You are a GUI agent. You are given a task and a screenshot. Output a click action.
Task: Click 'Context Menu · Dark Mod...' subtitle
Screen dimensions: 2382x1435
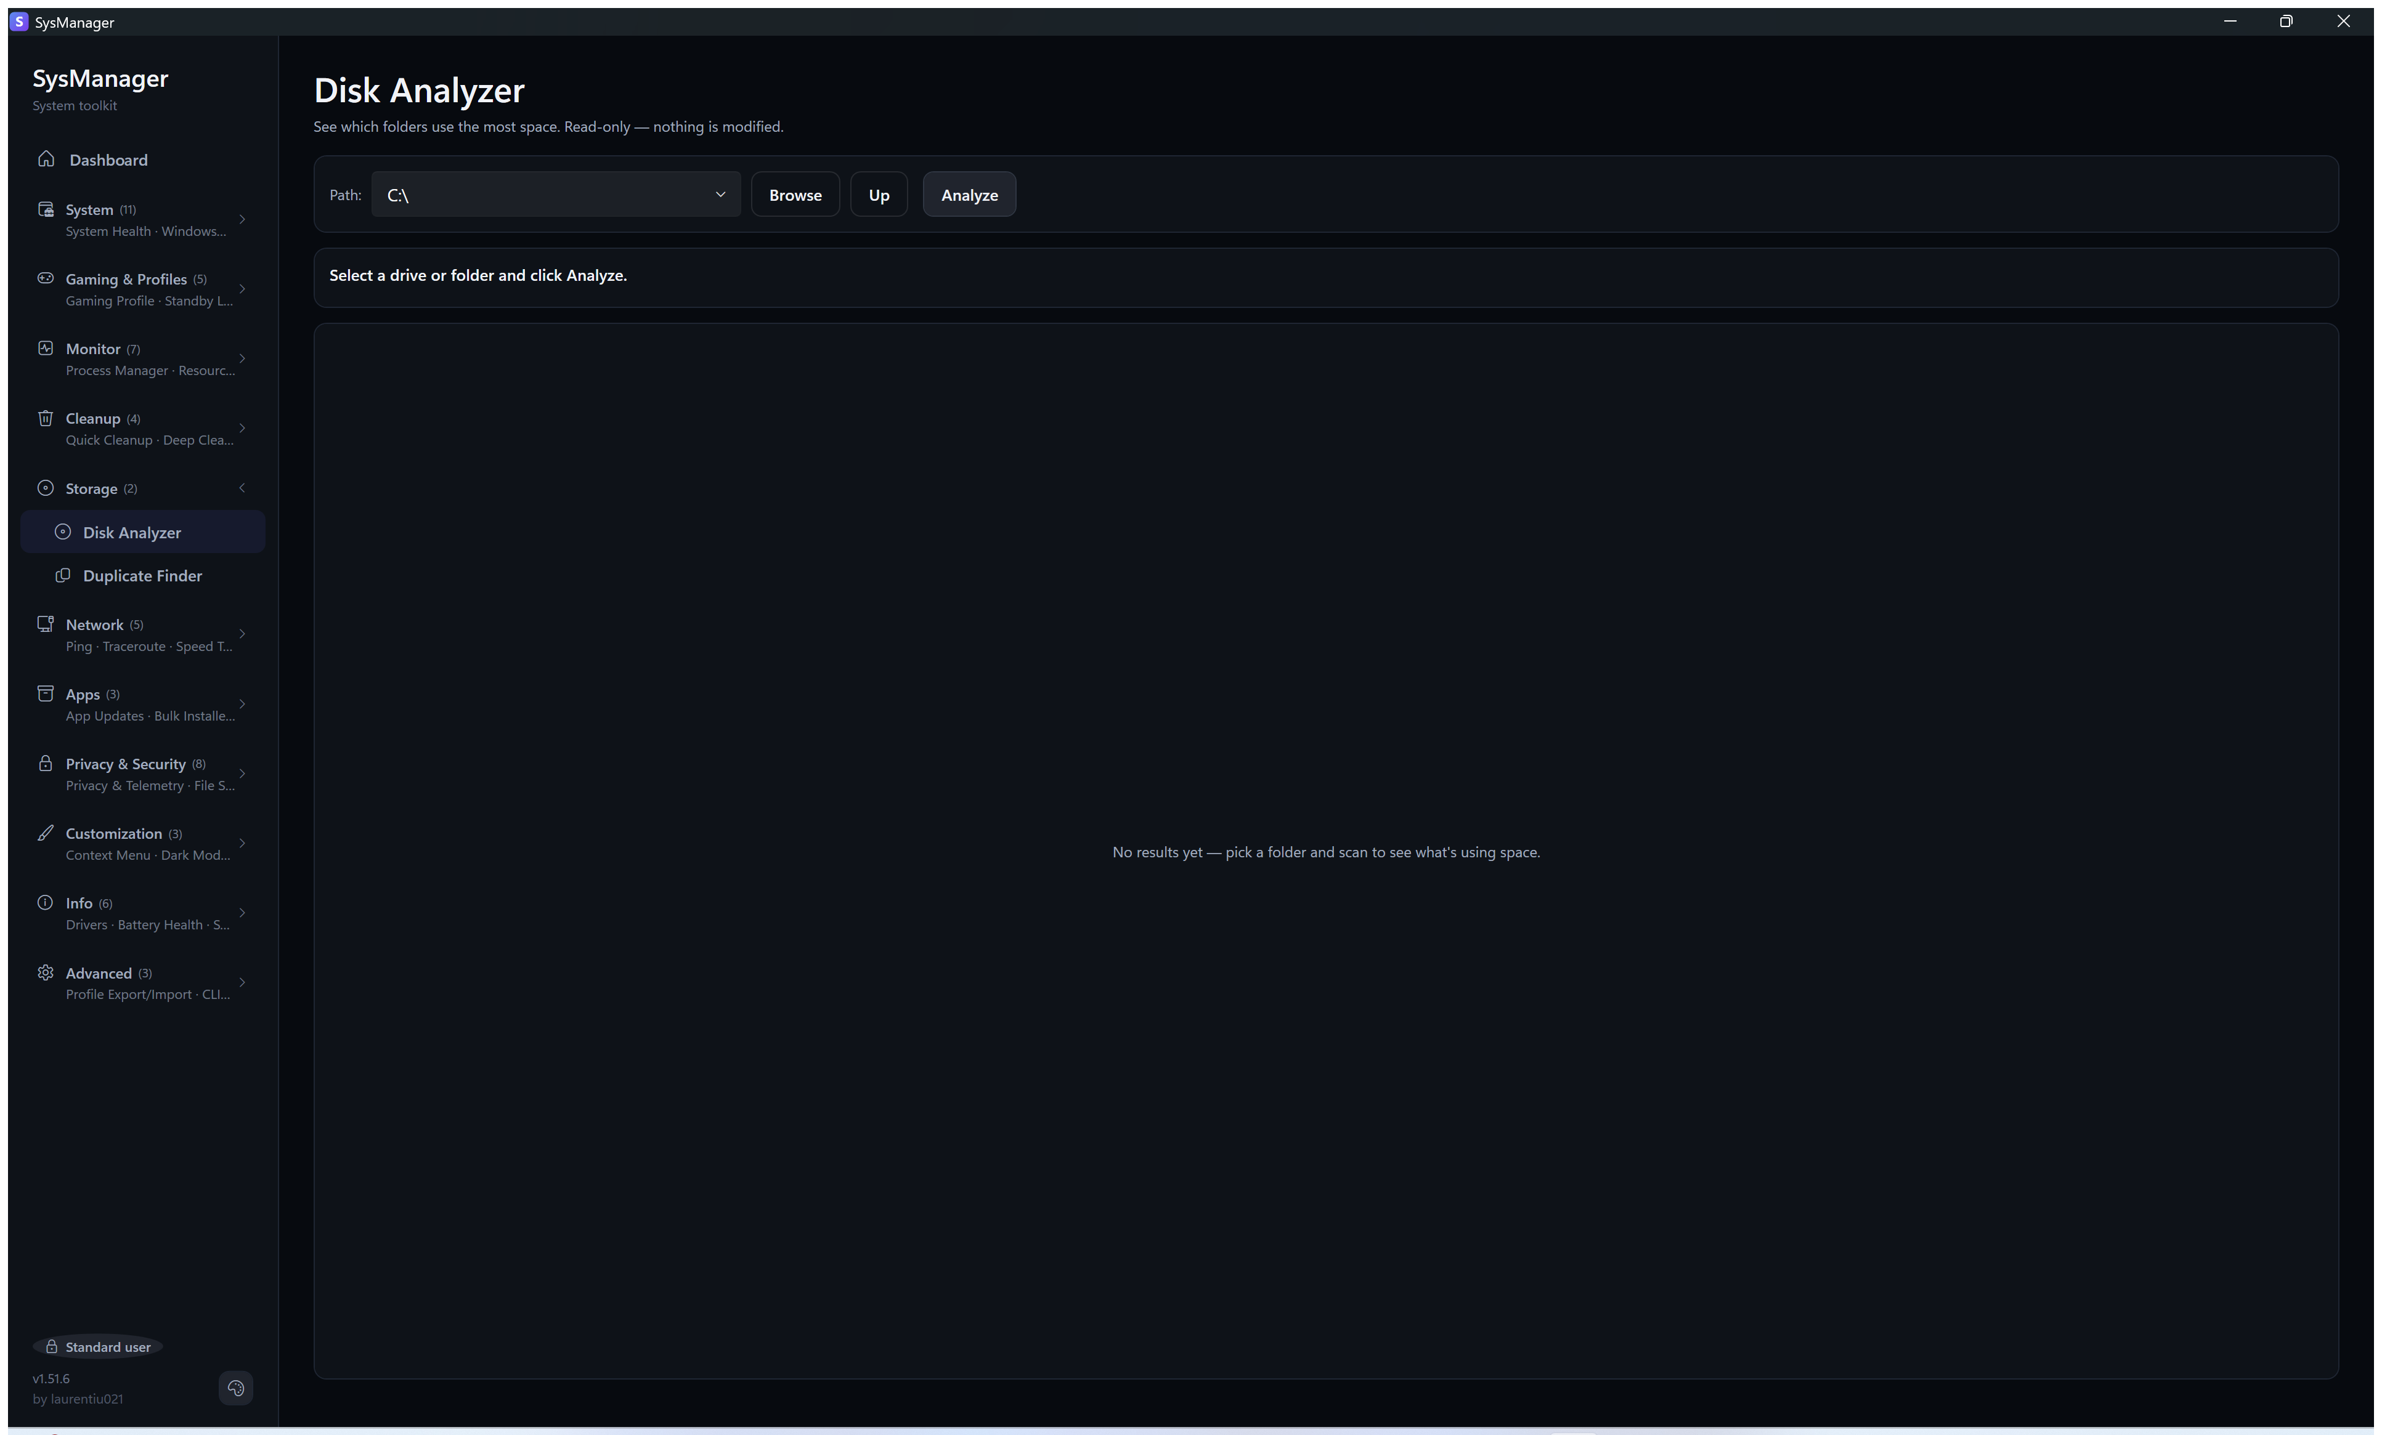(x=148, y=854)
